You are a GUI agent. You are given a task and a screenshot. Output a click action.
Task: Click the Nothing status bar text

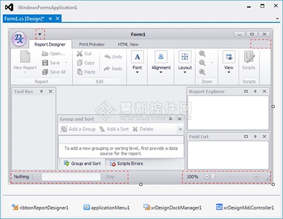tap(21, 177)
